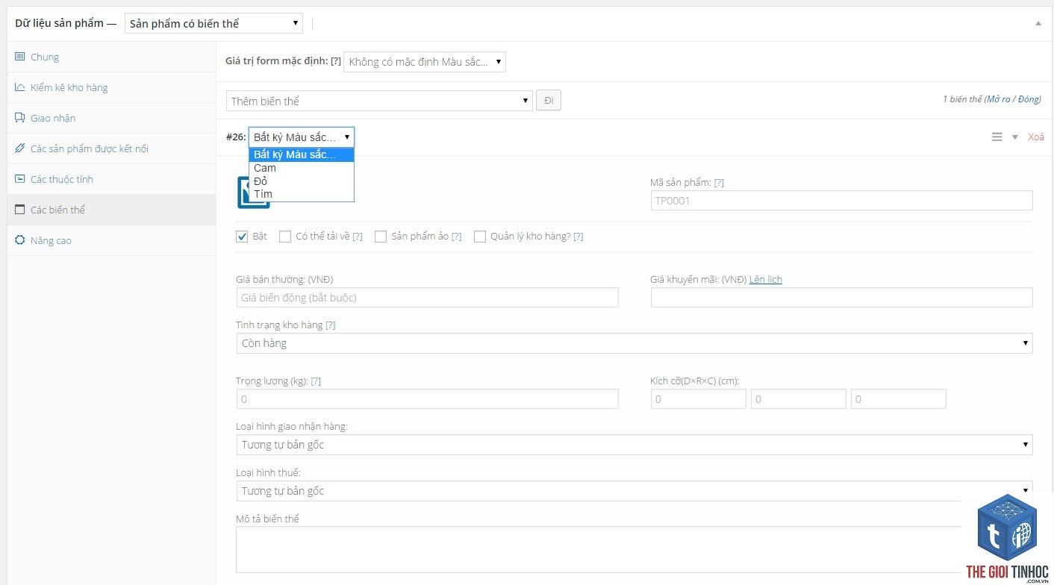Click the Trọng lượng weight field
The height and width of the screenshot is (585, 1054).
tap(427, 398)
